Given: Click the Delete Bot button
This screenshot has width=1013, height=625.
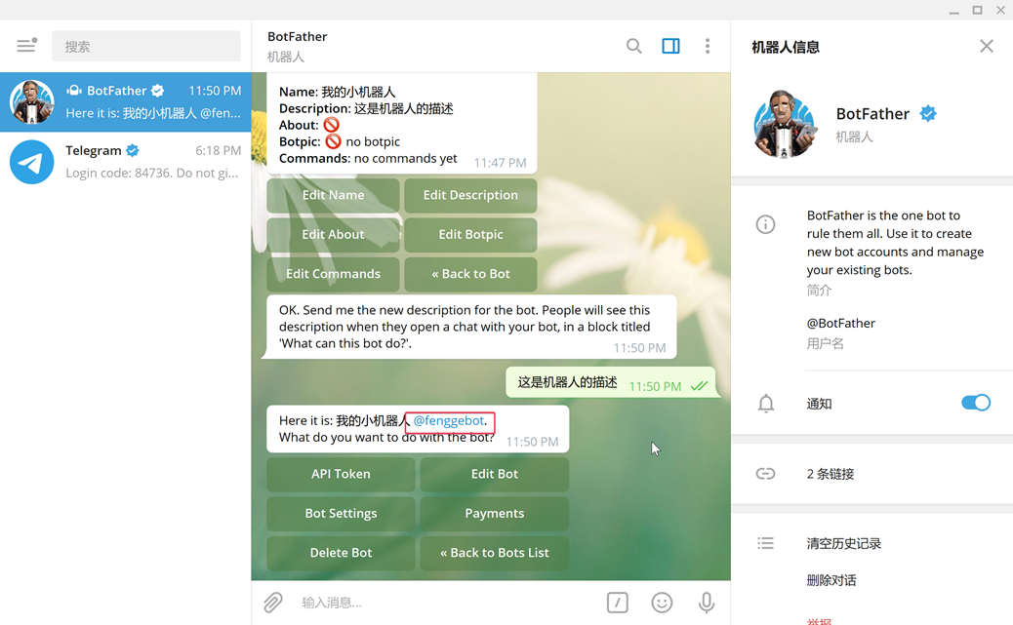Looking at the screenshot, I should (342, 553).
